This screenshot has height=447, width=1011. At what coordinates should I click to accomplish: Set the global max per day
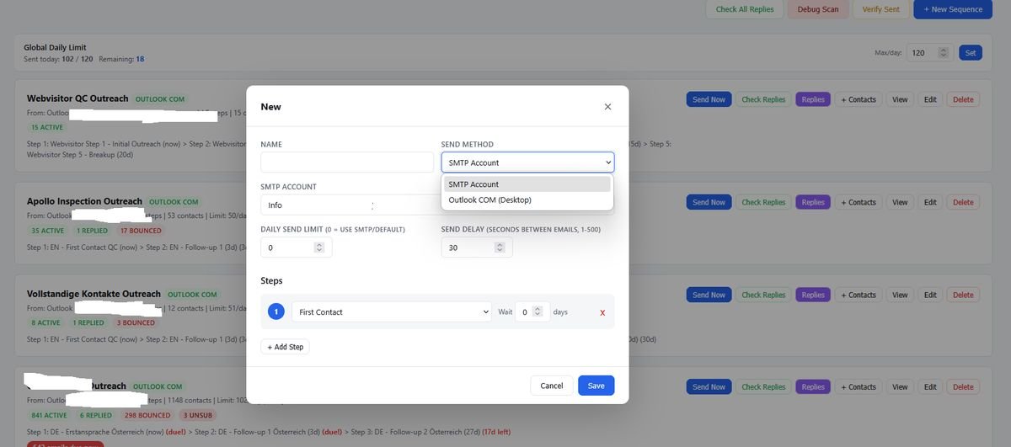coord(971,53)
